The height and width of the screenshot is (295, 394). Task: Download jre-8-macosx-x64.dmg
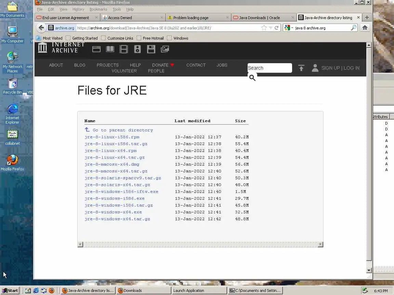pos(112,164)
